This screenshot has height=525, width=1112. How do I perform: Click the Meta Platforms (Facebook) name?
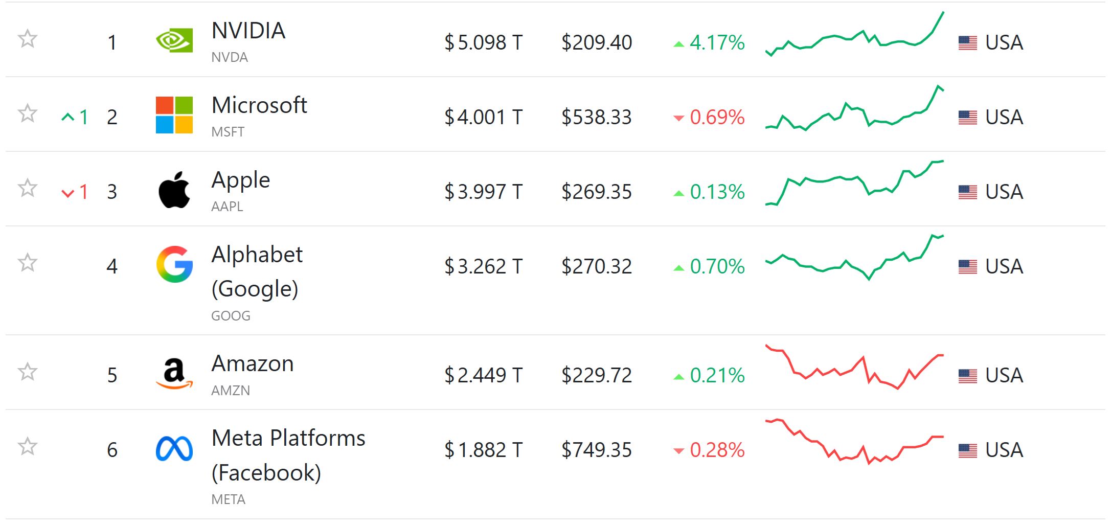tap(288, 455)
